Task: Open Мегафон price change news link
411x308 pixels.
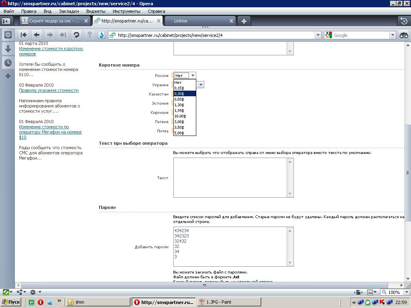Action: [50, 132]
